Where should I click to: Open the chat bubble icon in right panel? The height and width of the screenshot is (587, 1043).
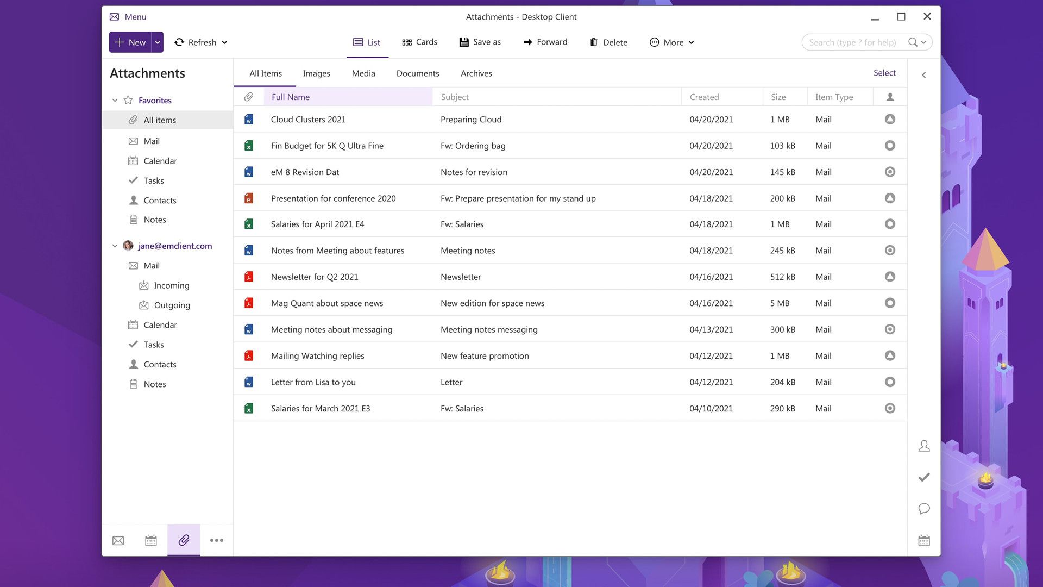click(x=923, y=509)
